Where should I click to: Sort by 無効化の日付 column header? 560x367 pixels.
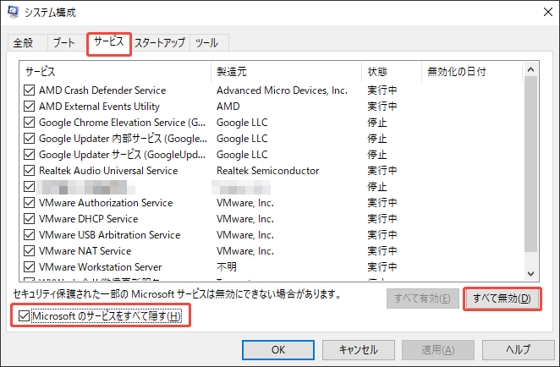[472, 72]
